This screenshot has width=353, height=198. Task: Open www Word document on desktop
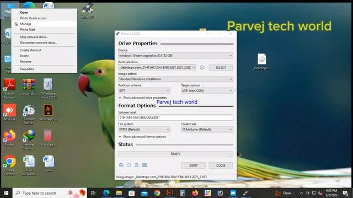(48, 163)
